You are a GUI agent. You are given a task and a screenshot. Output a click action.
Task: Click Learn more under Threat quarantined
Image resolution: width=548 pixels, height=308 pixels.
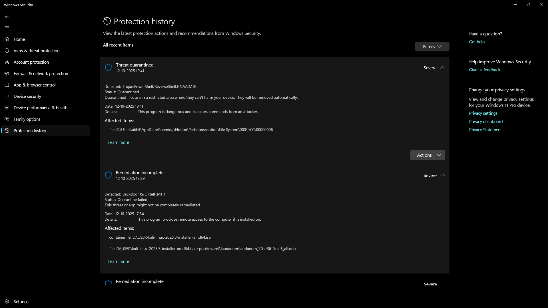(x=118, y=142)
